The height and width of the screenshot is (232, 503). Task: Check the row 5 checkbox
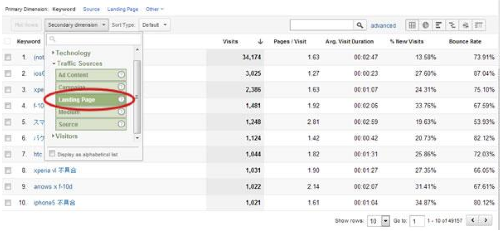point(8,122)
